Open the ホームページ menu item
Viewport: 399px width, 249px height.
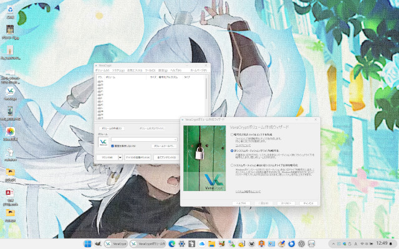coord(198,70)
